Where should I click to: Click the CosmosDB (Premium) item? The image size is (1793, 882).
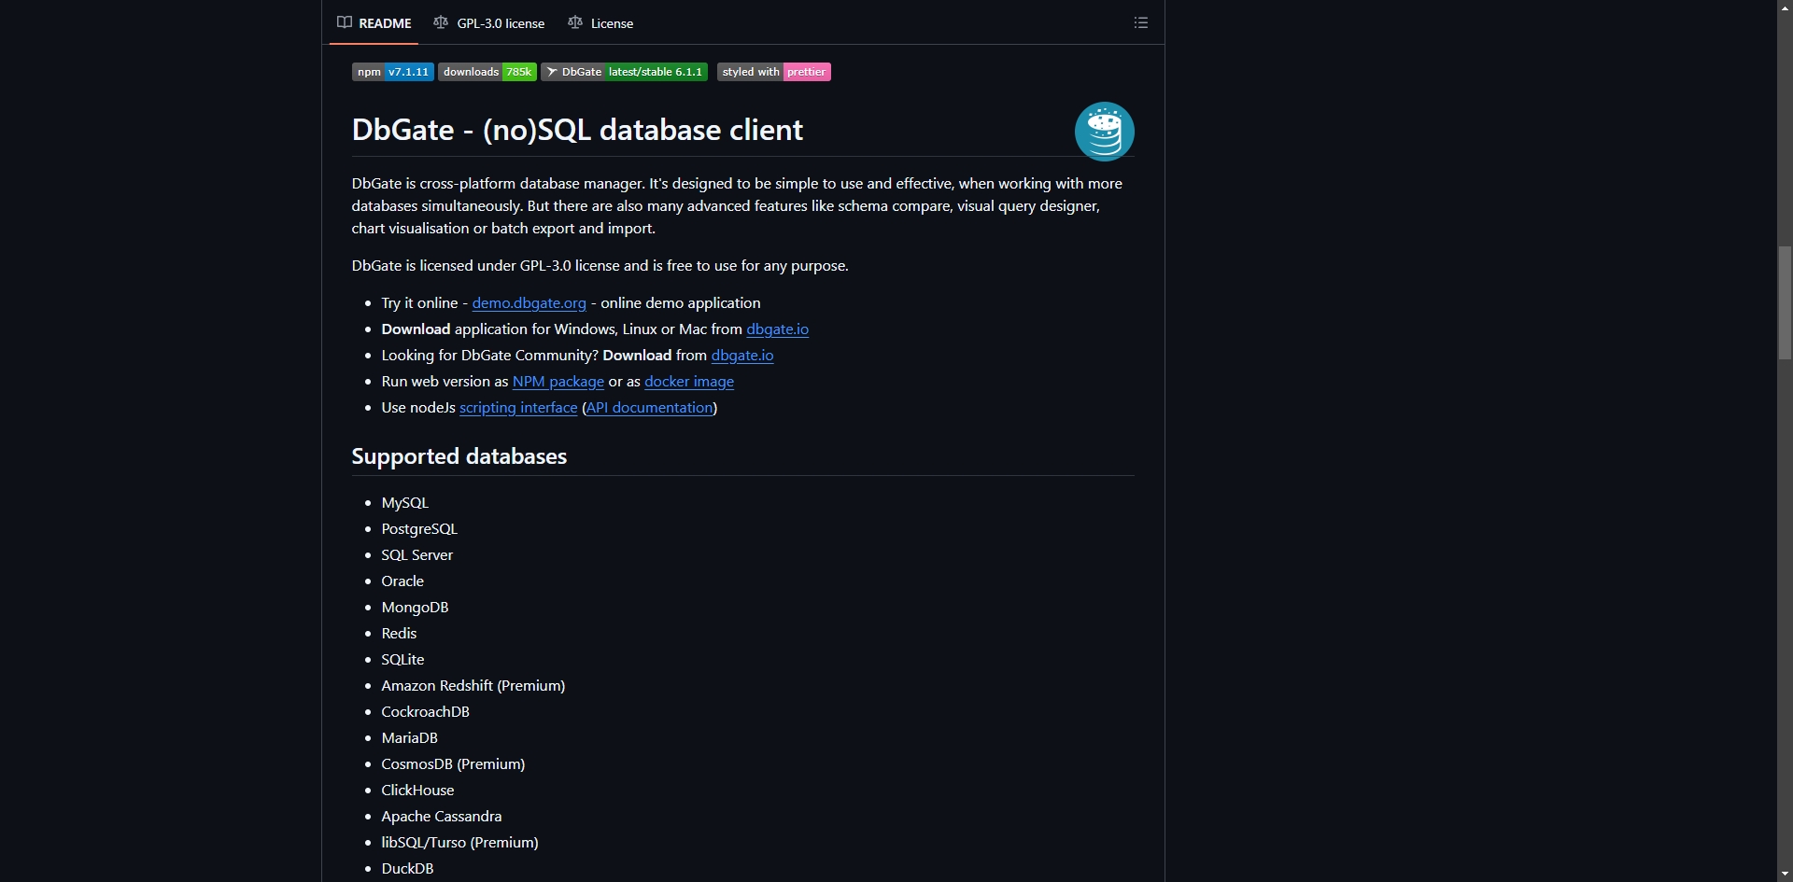(454, 764)
